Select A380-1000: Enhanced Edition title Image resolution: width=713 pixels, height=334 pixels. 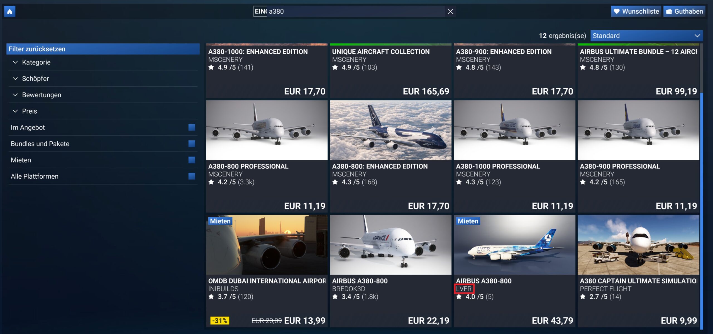[x=258, y=52]
